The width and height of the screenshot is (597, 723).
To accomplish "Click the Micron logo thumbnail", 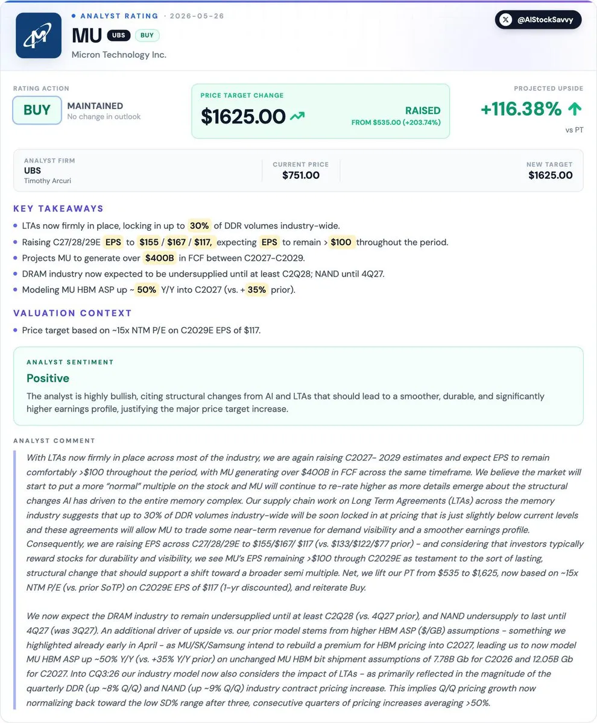I will [x=39, y=36].
